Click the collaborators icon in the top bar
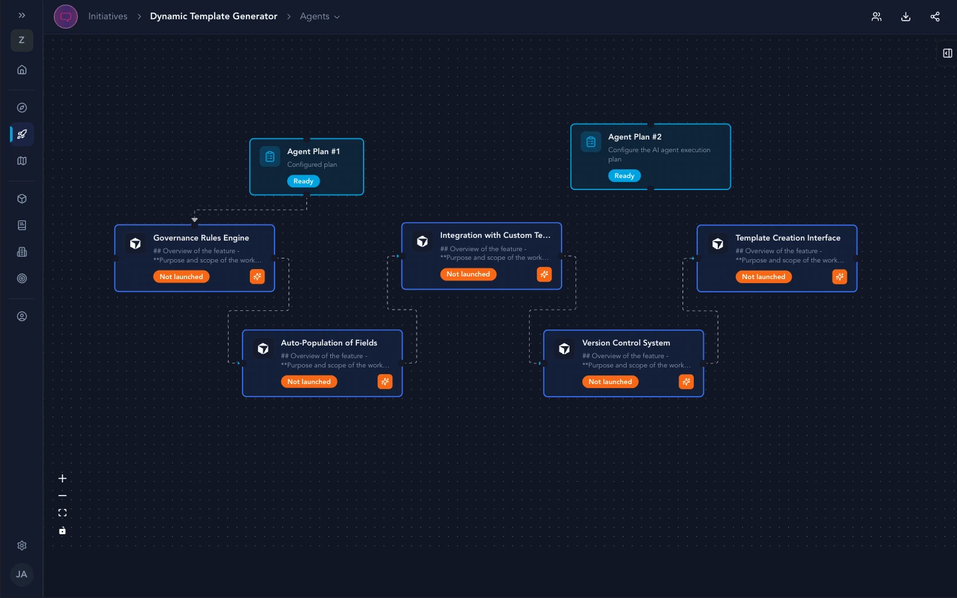Image resolution: width=957 pixels, height=598 pixels. (877, 17)
